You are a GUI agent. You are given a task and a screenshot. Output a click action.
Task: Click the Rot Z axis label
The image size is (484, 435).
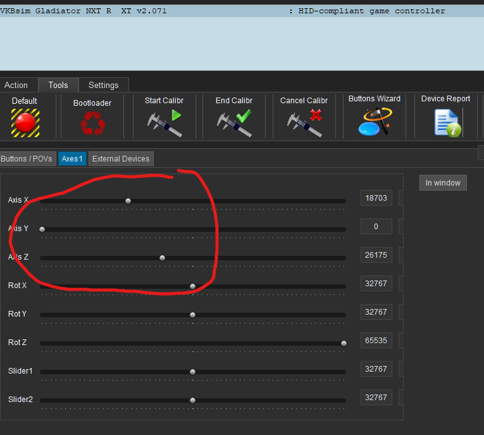(x=17, y=343)
